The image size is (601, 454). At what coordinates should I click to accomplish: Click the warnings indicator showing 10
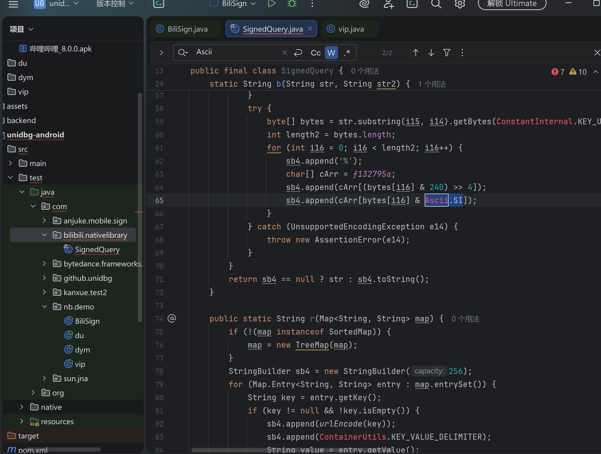578,72
